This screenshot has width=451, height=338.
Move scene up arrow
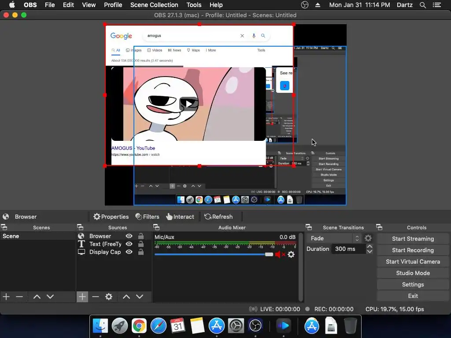tap(37, 297)
